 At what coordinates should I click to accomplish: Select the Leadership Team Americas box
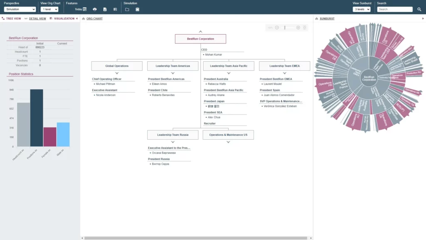[x=173, y=66]
